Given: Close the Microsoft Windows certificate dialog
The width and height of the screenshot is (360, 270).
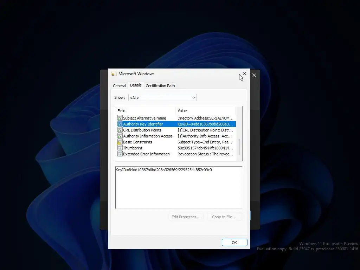Looking at the screenshot, I should [245, 73].
